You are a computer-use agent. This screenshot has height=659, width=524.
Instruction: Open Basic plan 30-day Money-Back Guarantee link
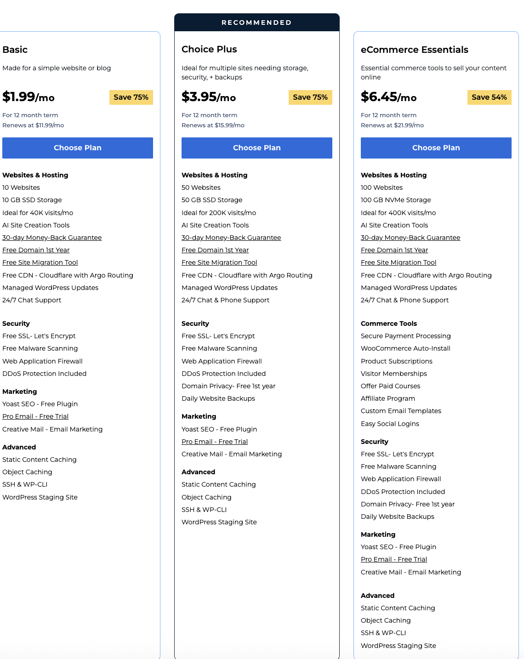(52, 238)
